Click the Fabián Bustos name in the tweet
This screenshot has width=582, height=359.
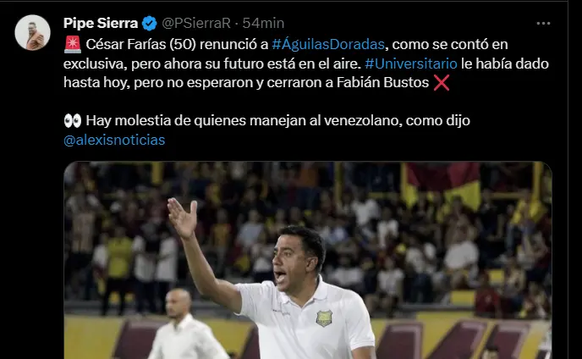(382, 82)
